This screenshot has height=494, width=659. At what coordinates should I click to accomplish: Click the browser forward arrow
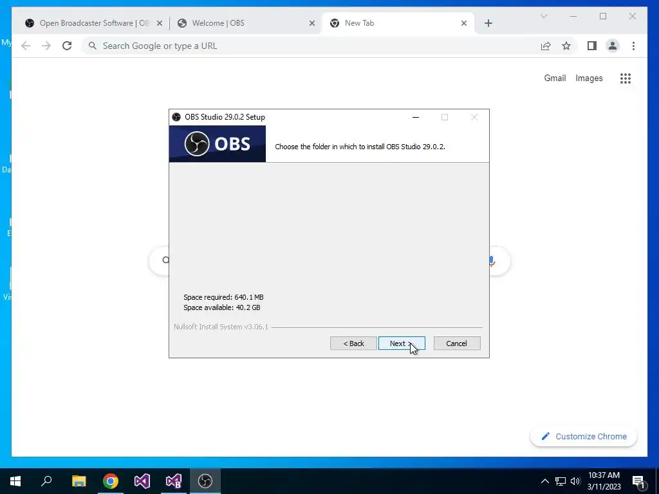[46, 46]
